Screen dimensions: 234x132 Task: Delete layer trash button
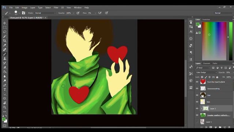click(229, 127)
